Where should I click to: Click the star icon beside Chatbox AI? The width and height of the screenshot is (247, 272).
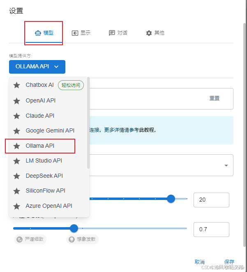pos(16,85)
